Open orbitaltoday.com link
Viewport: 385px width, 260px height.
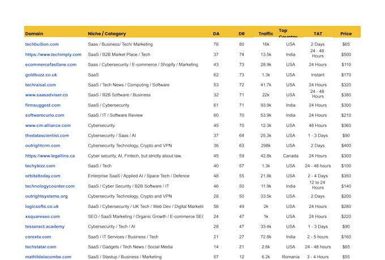(x=42, y=176)
